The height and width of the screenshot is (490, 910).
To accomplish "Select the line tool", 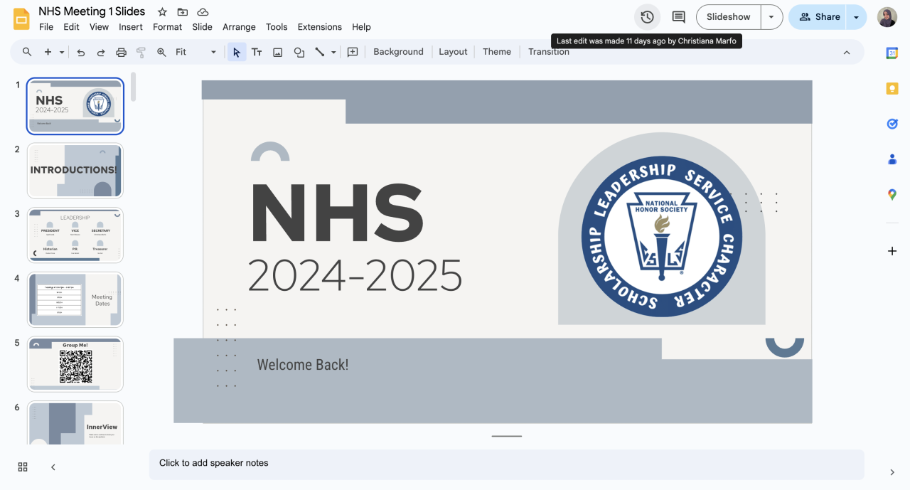I will 320,52.
